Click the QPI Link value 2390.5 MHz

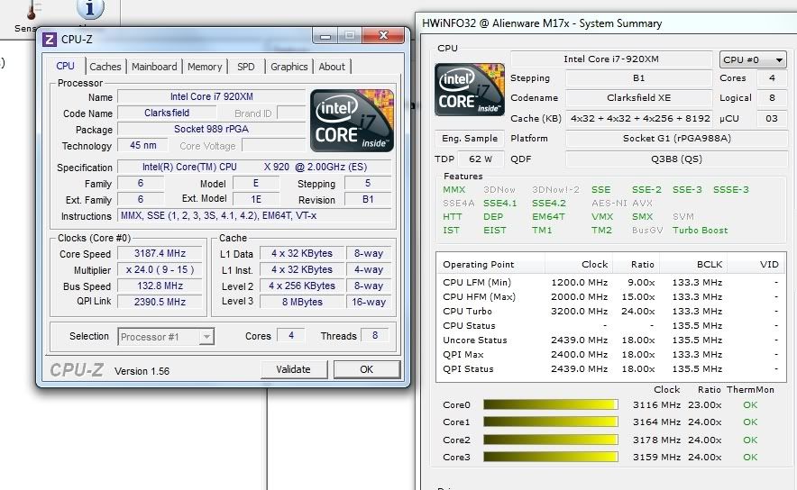(160, 302)
